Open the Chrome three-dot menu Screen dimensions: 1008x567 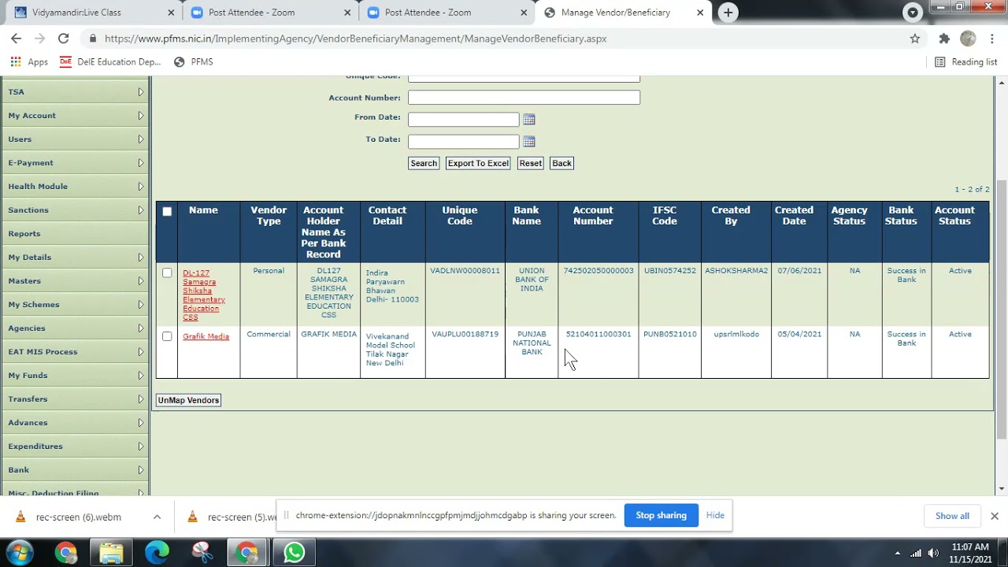(x=992, y=38)
